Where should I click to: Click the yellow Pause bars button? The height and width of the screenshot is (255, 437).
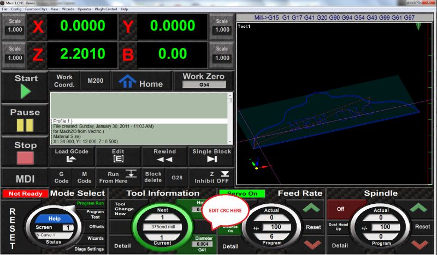click(x=25, y=125)
